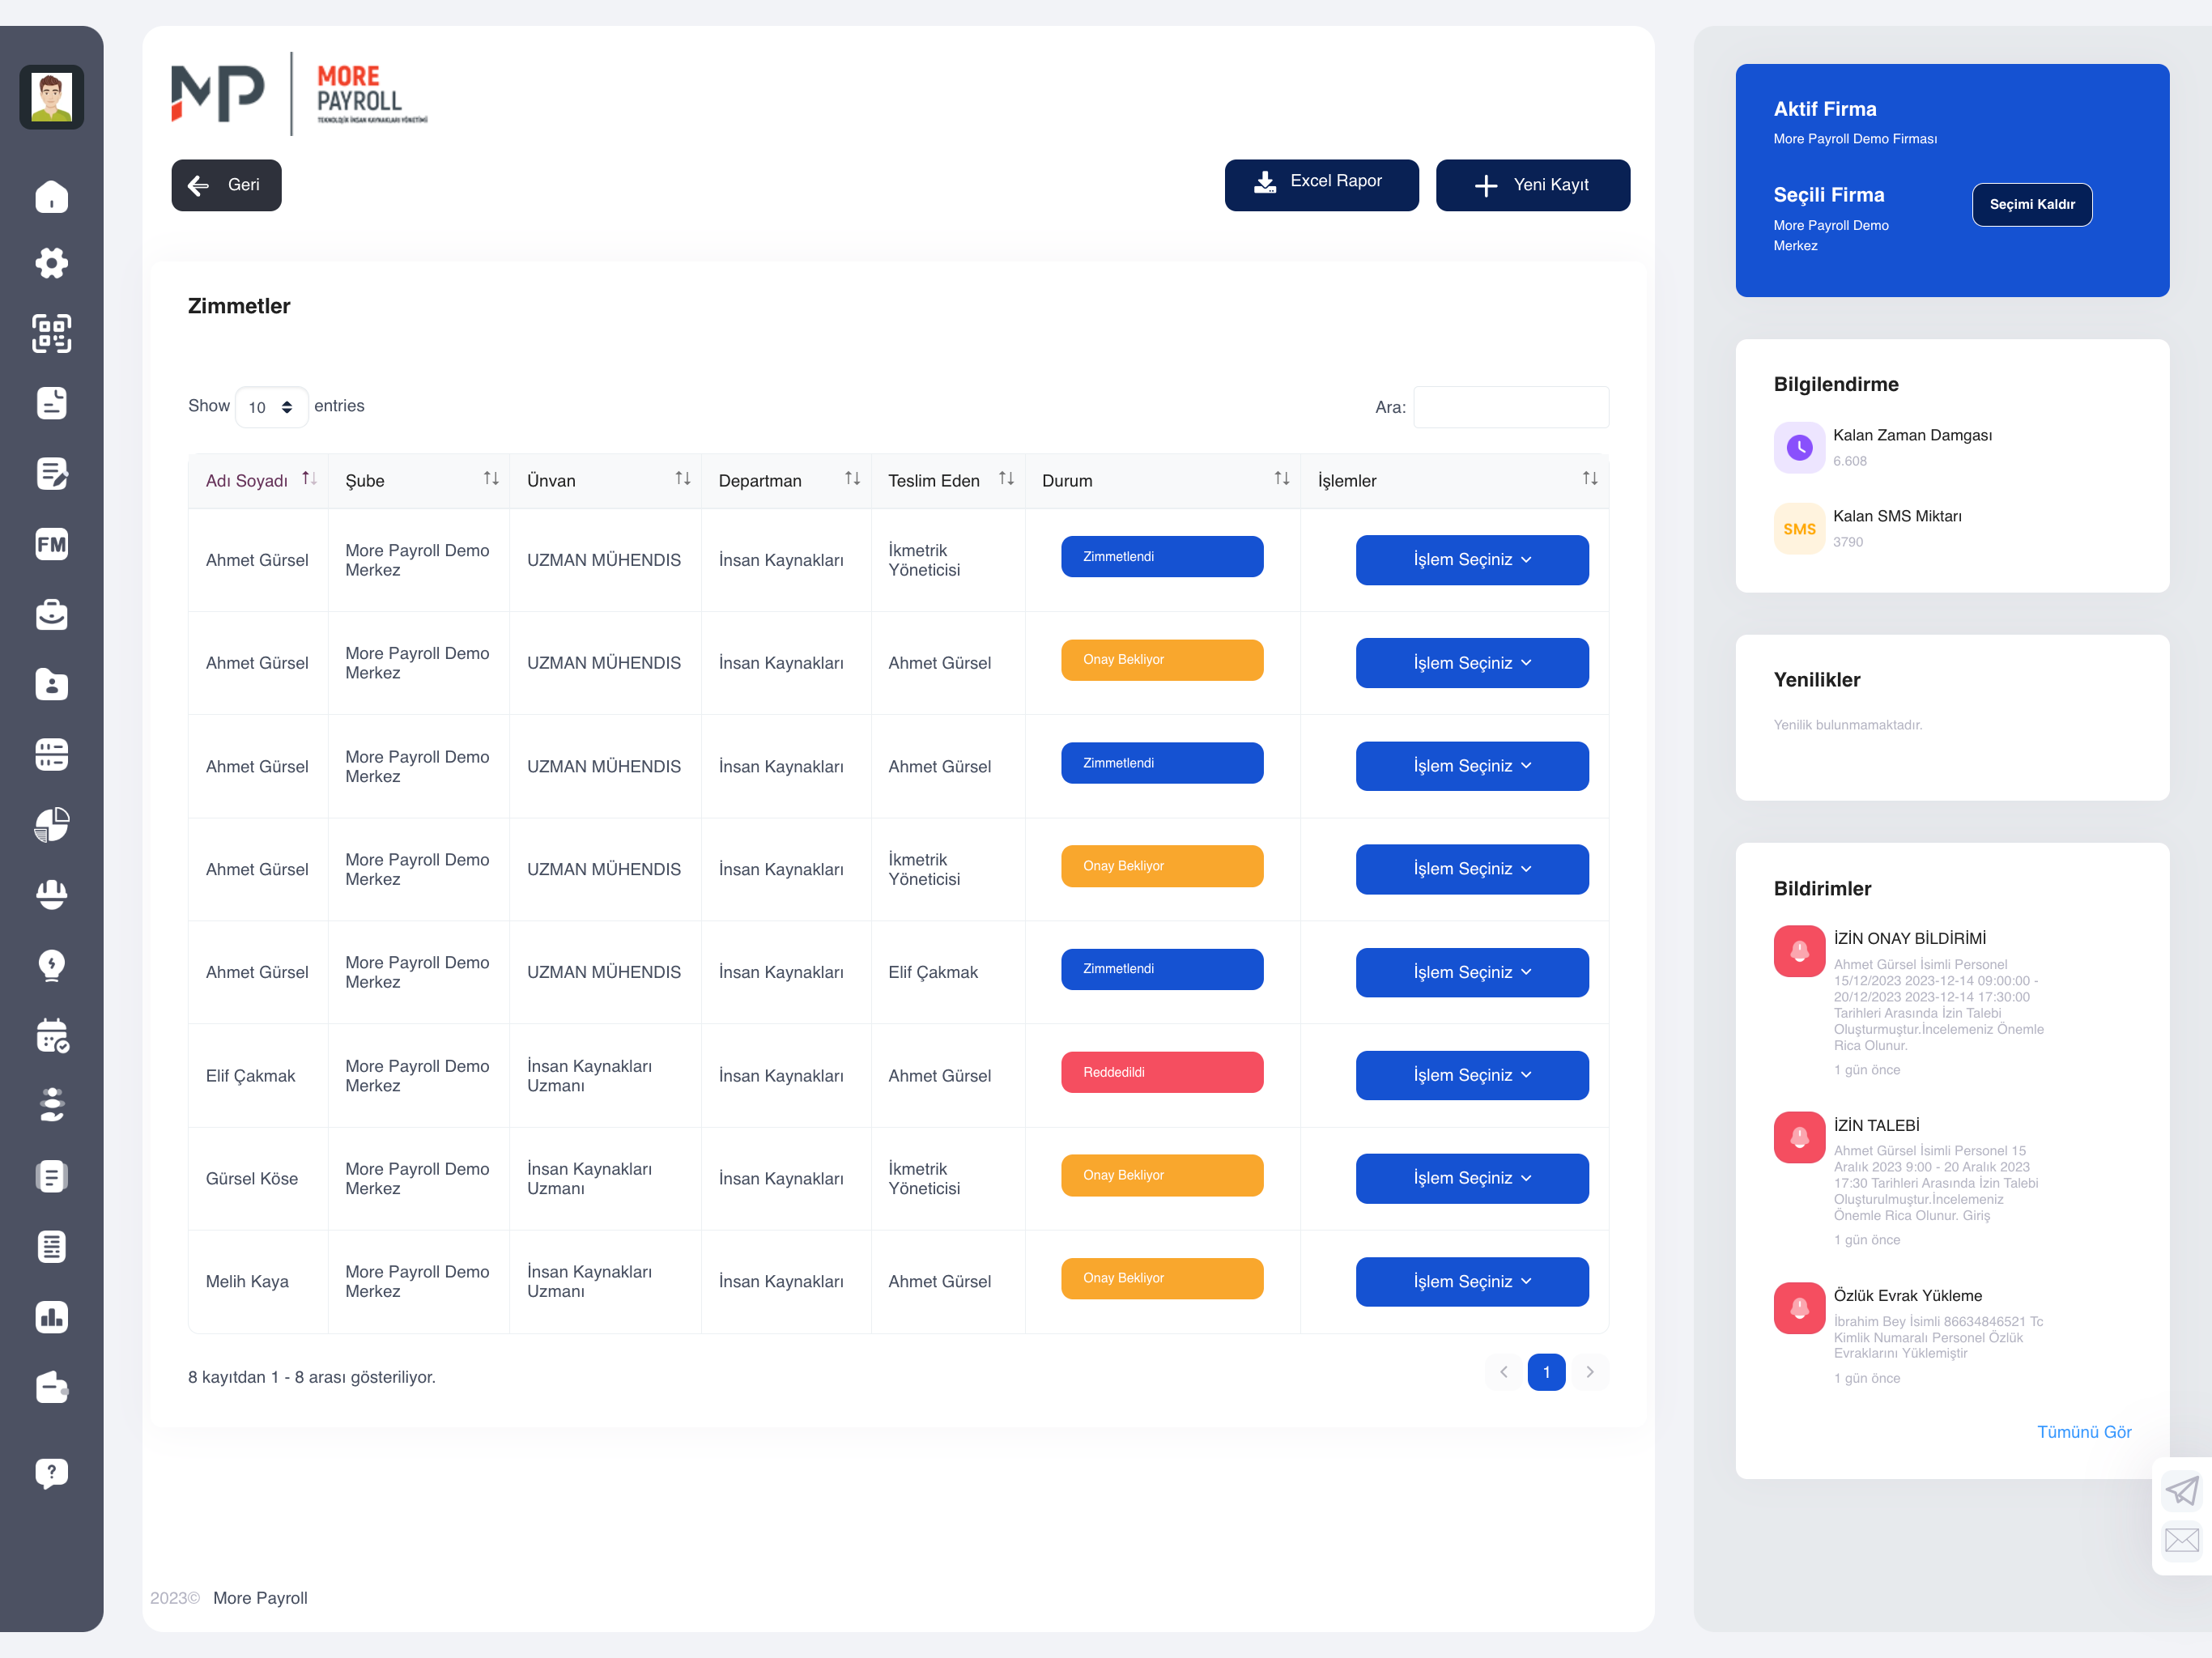This screenshot has height=1658, width=2212.
Task: Open İşlem Seçiniz dropdown in the first row
Action: (x=1472, y=560)
